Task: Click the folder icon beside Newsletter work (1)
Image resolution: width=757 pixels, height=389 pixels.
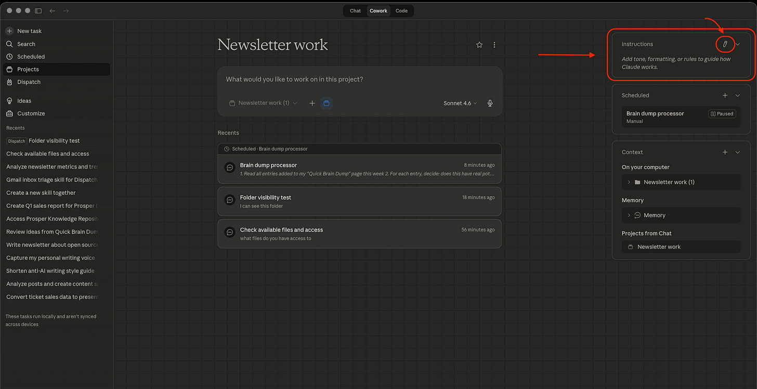Action: coord(637,182)
